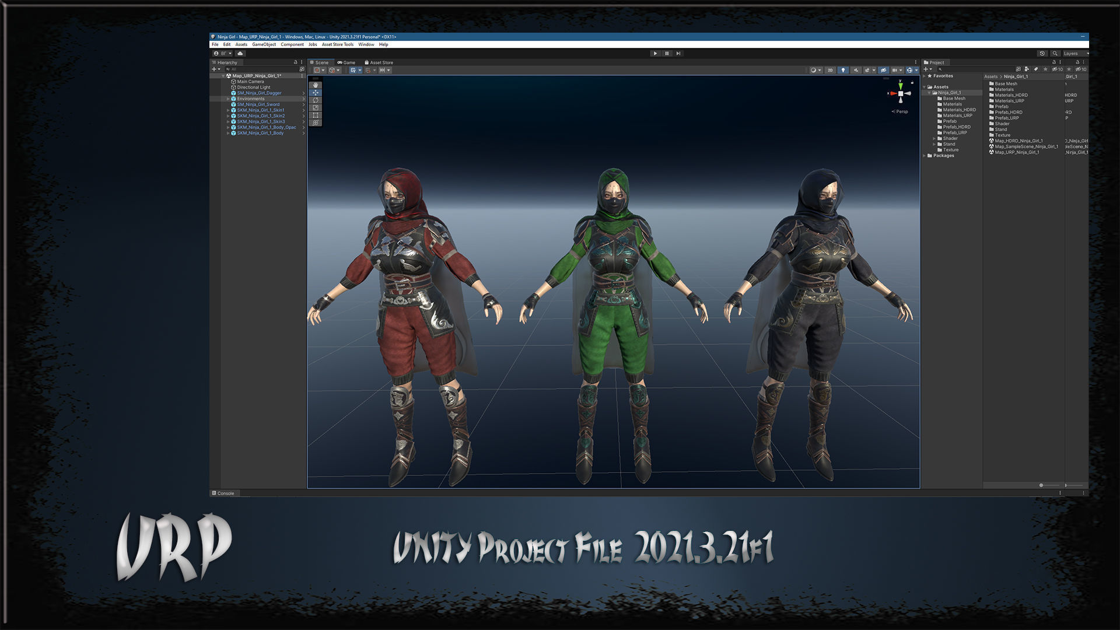
Task: Open the Asset Store Tools menu
Action: click(337, 44)
